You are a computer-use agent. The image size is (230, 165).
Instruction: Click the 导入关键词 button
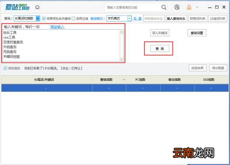coord(160,33)
